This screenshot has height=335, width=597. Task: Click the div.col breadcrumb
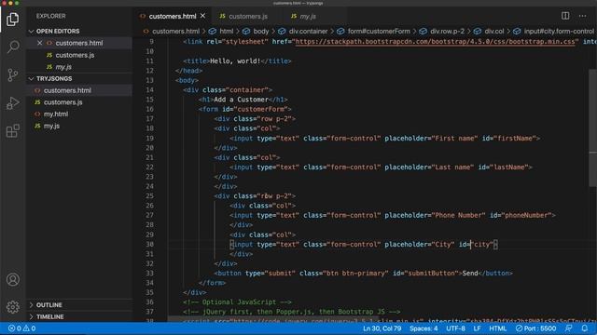coord(489,31)
